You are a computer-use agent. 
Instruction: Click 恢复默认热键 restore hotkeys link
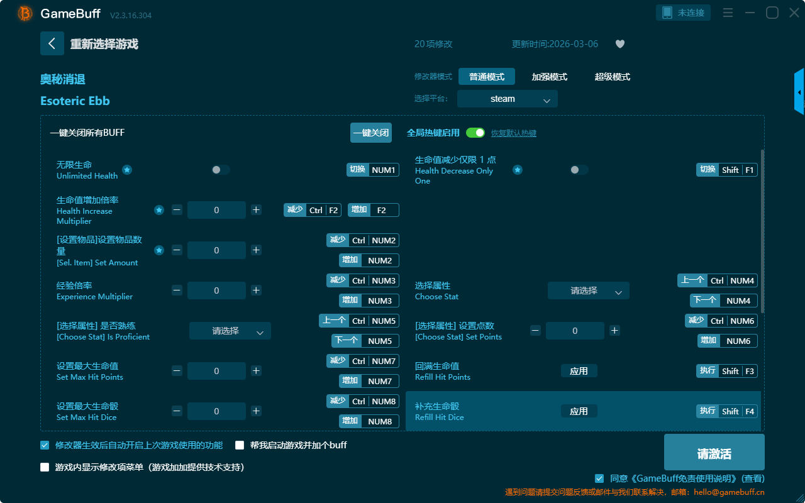(x=513, y=133)
